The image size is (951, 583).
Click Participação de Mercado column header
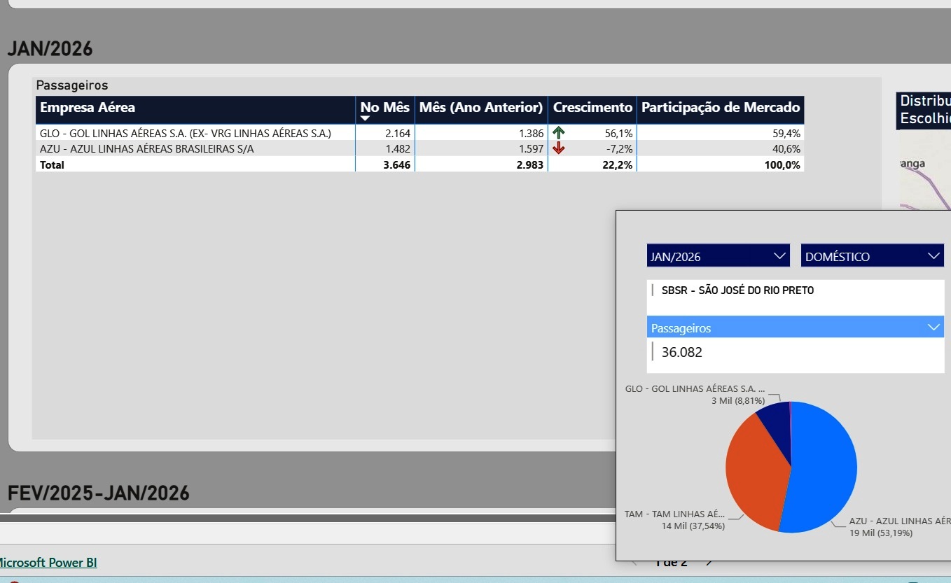click(x=720, y=108)
